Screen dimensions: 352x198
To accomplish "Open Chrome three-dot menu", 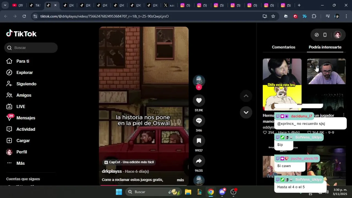I will click(346, 16).
